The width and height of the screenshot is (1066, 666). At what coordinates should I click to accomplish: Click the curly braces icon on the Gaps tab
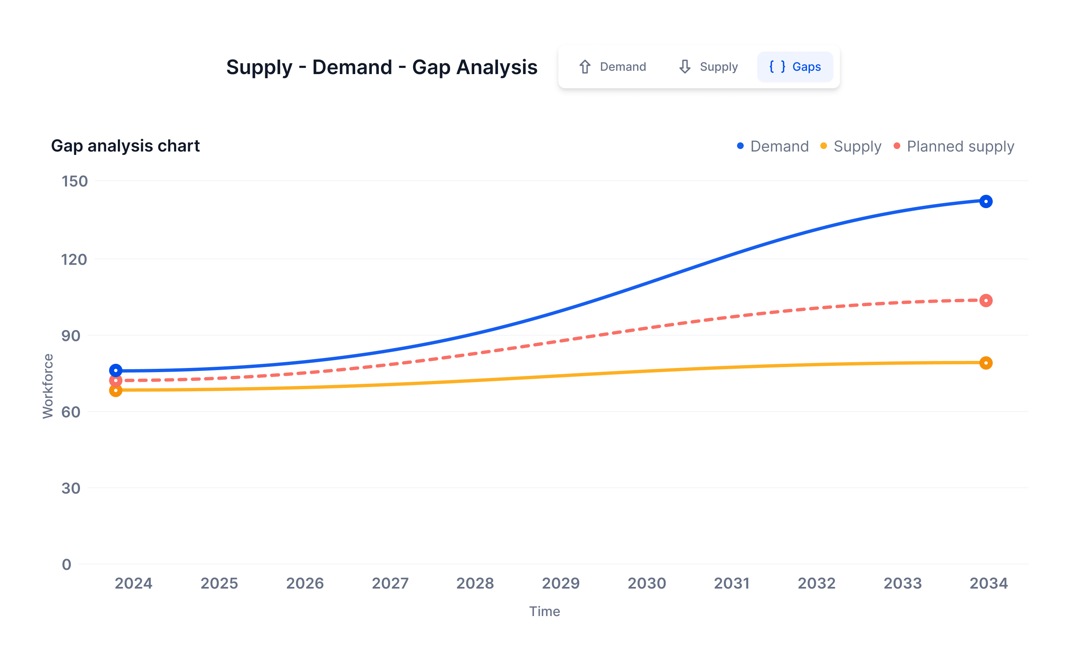click(777, 67)
